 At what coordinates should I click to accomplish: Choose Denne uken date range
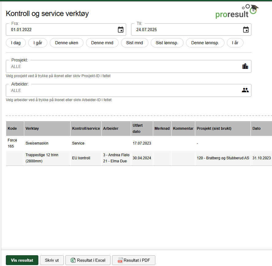pos(67,43)
